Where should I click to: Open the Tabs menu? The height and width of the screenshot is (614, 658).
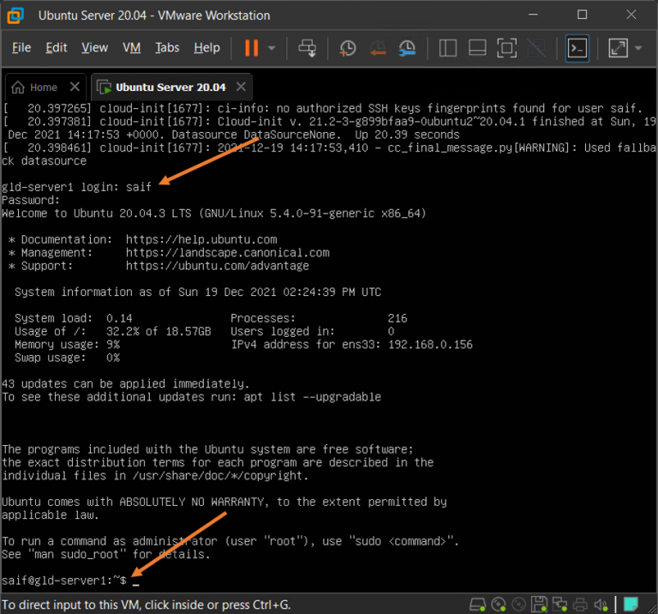[167, 48]
